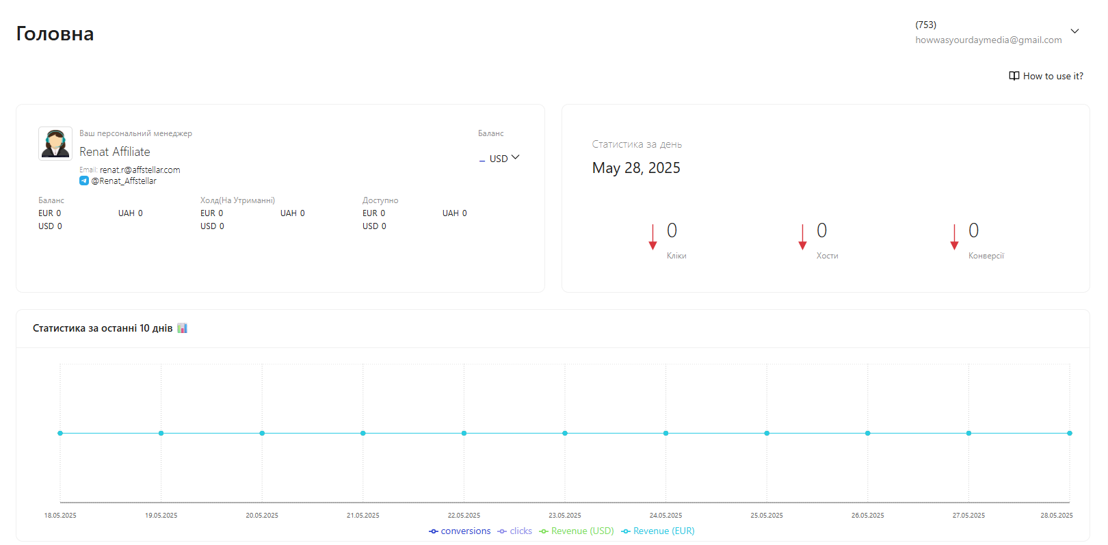Click the red down arrow beside Конверсії
Viewport: 1108px width, 545px height.
point(954,237)
